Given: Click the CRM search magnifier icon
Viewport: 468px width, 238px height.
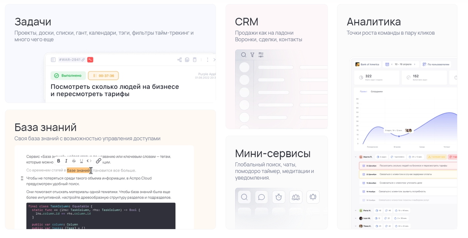Looking at the screenshot, I should coord(244,55).
